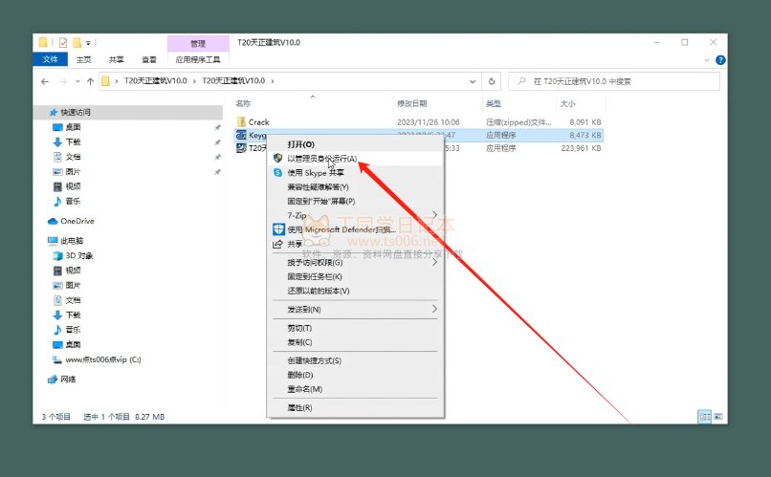Click the first T20天正建筑V10.0 breadcrumb
This screenshot has height=477, width=771.
(155, 81)
